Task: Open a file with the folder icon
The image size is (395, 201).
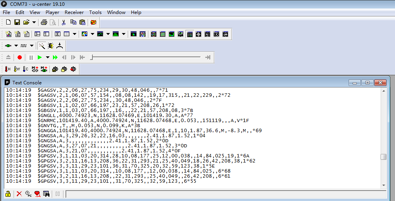Action: coord(26,22)
